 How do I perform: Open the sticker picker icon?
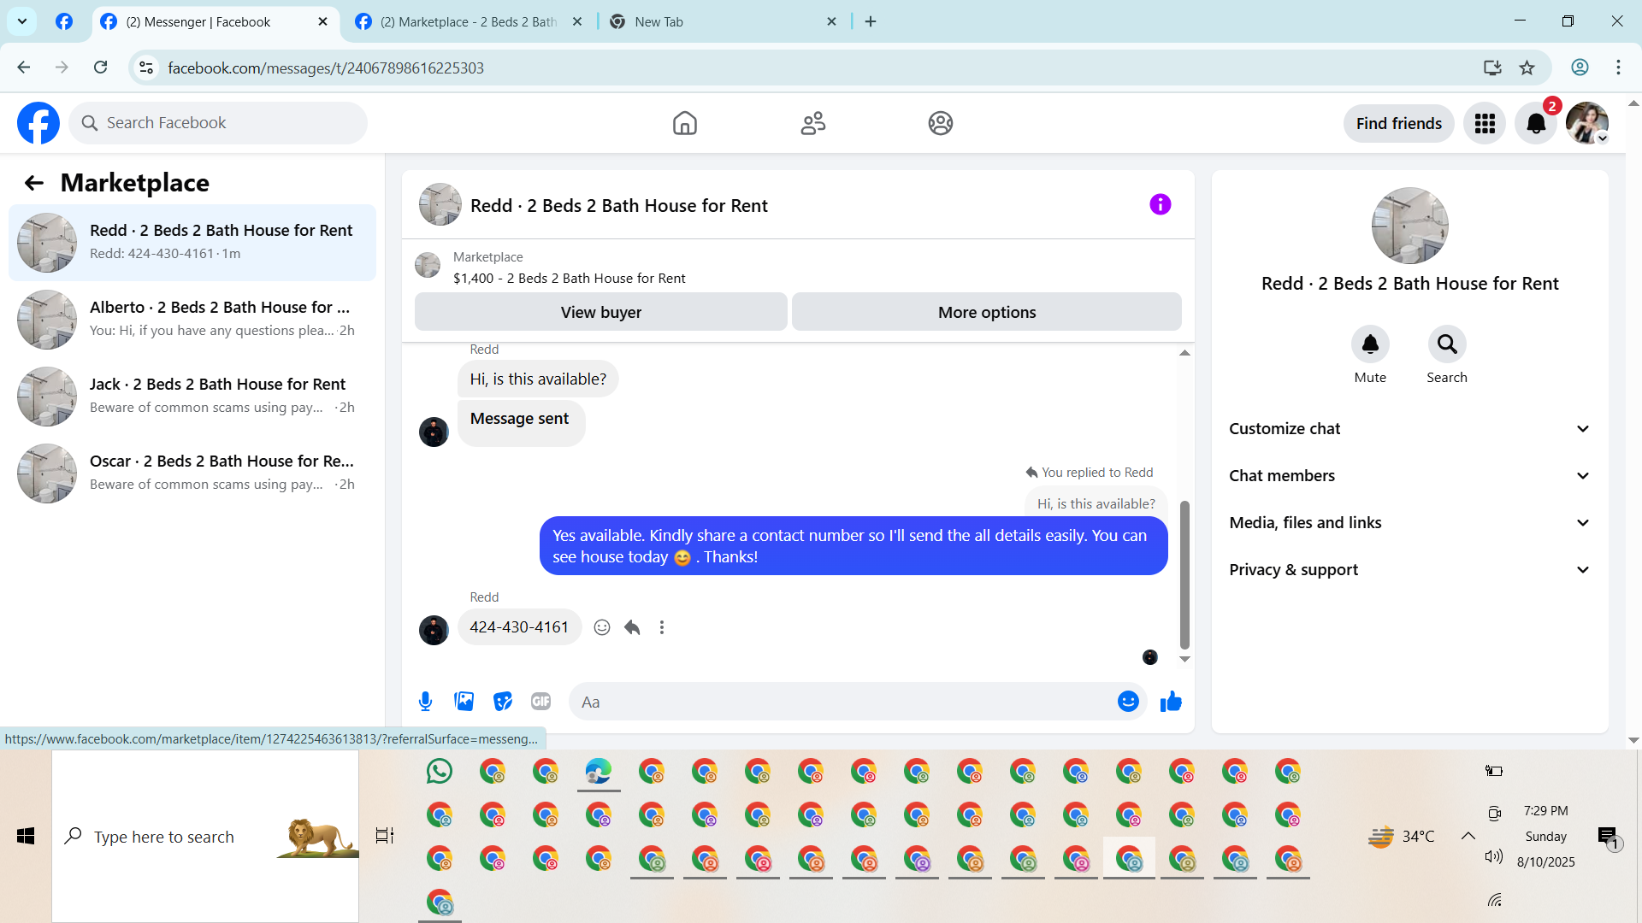coord(503,702)
